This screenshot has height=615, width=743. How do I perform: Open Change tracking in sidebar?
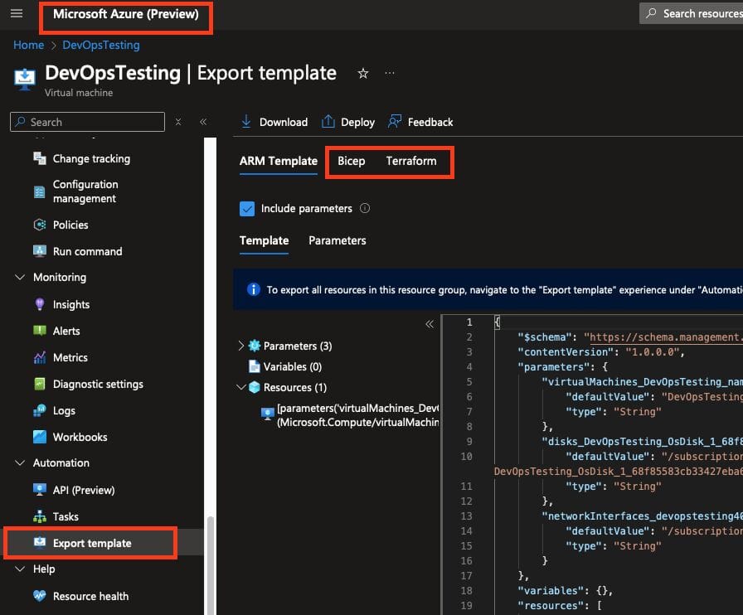coord(91,159)
